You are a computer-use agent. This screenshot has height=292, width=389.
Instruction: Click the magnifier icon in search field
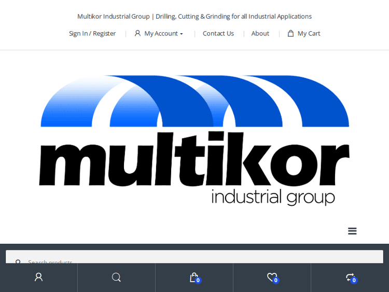pos(18,261)
